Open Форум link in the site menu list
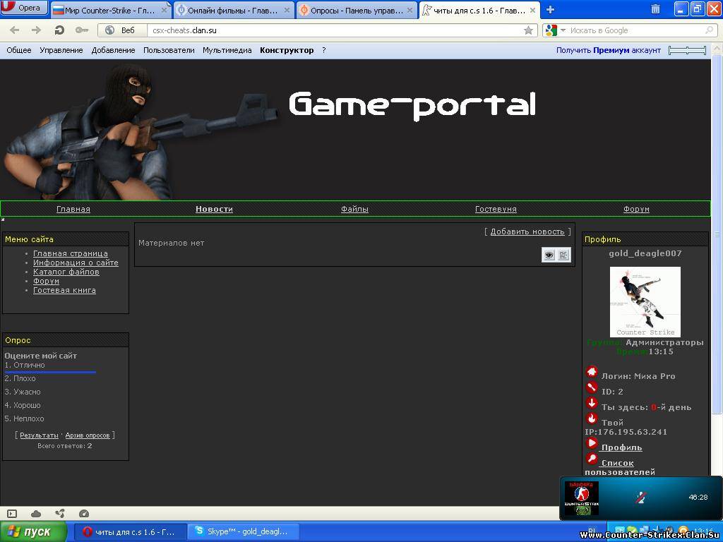 pyautogui.click(x=46, y=281)
